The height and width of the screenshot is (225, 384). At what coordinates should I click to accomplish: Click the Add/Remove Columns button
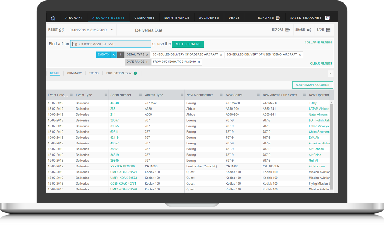pos(313,85)
